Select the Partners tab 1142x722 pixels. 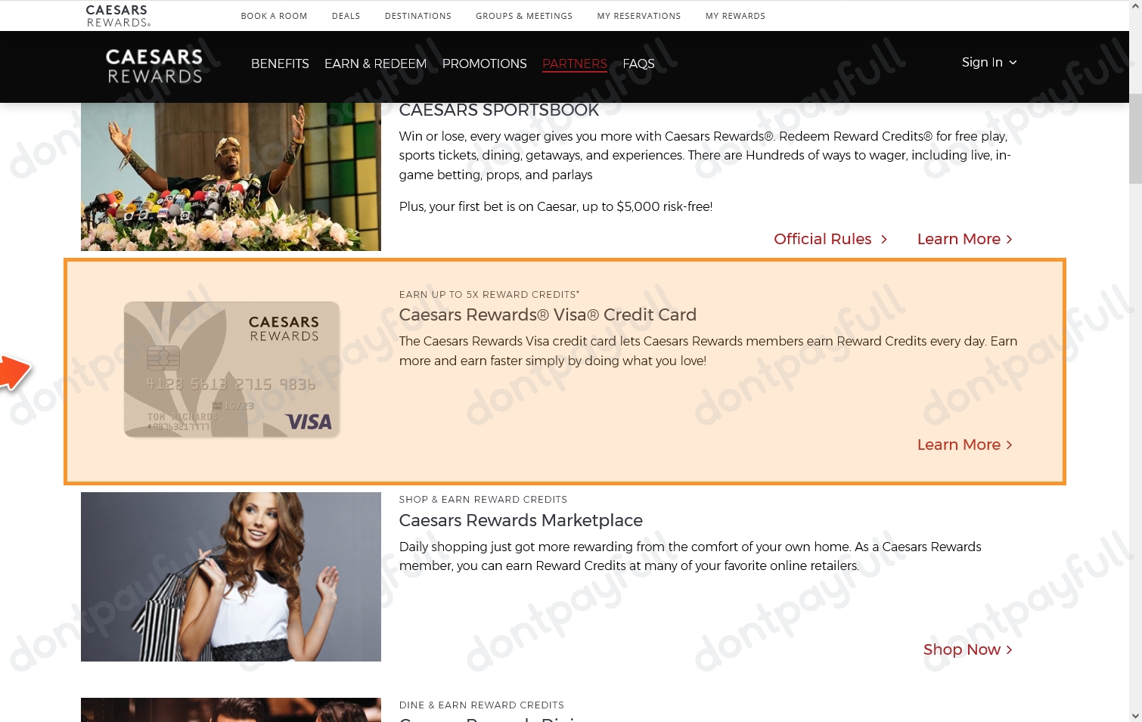(574, 64)
